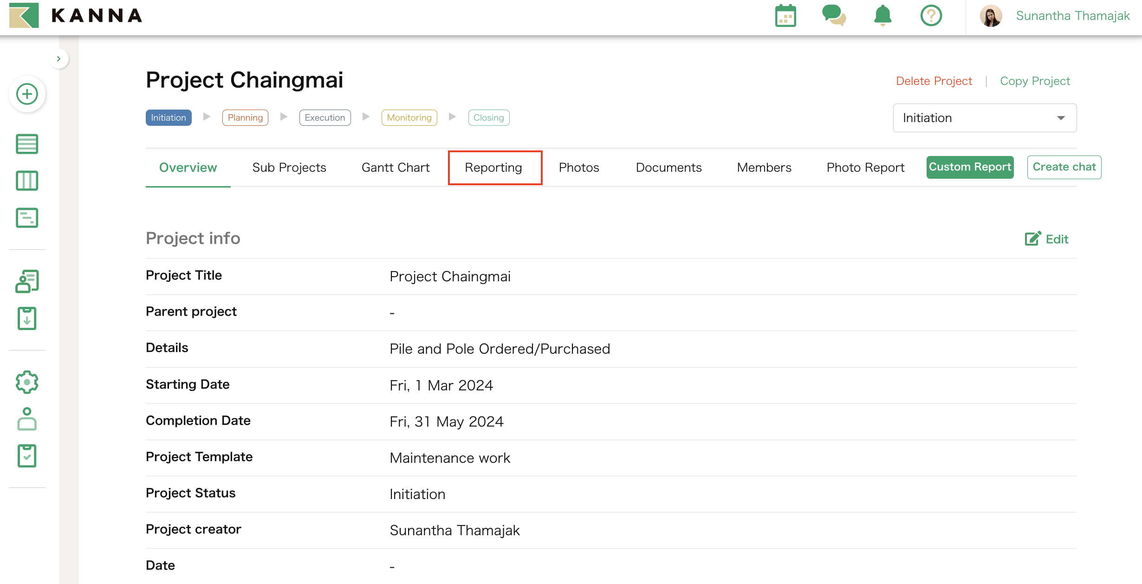Switch to the Reporting tab

pos(493,168)
